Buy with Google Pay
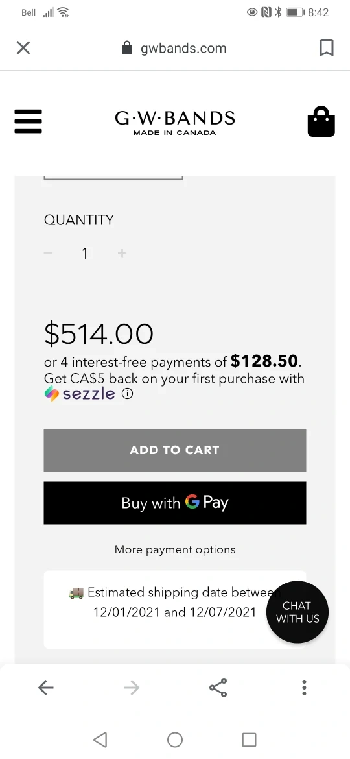The image size is (350, 759). point(174,503)
